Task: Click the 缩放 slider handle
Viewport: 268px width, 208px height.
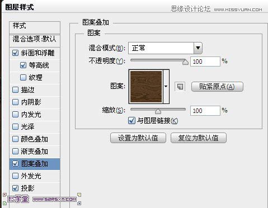Action: tap(158, 111)
